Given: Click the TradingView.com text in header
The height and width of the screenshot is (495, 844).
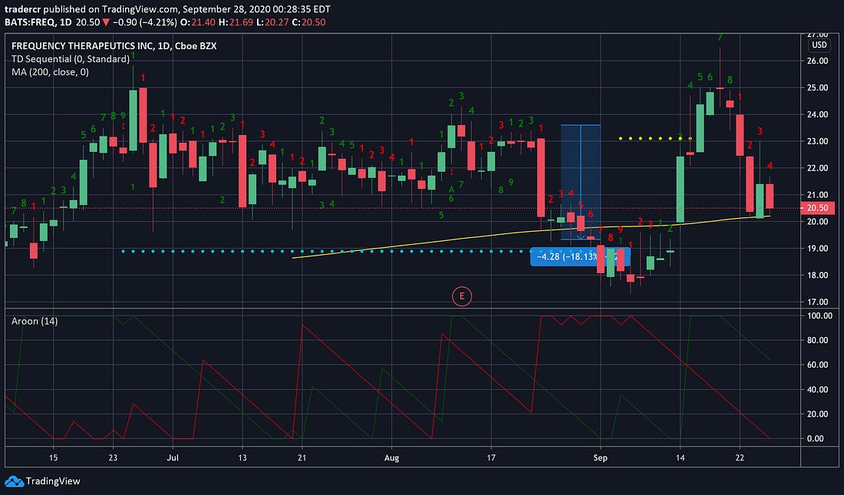Looking at the screenshot, I should pyautogui.click(x=142, y=9).
